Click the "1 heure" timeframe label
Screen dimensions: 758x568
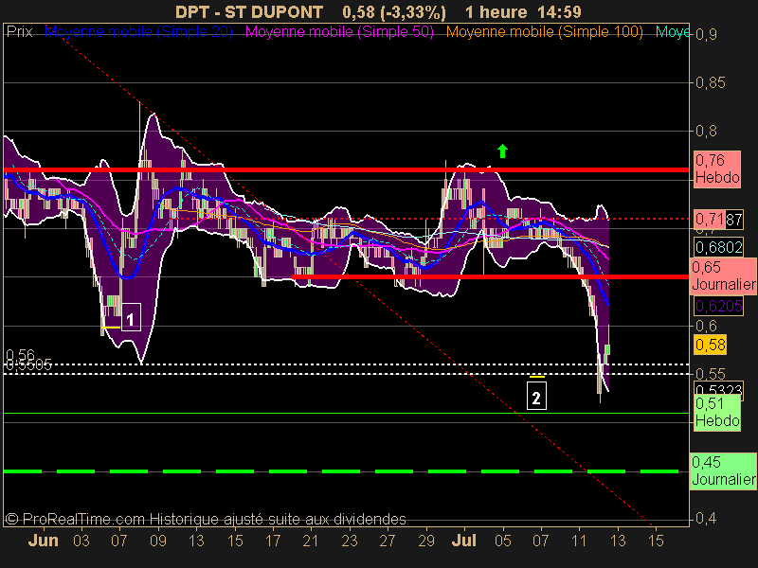(x=496, y=11)
